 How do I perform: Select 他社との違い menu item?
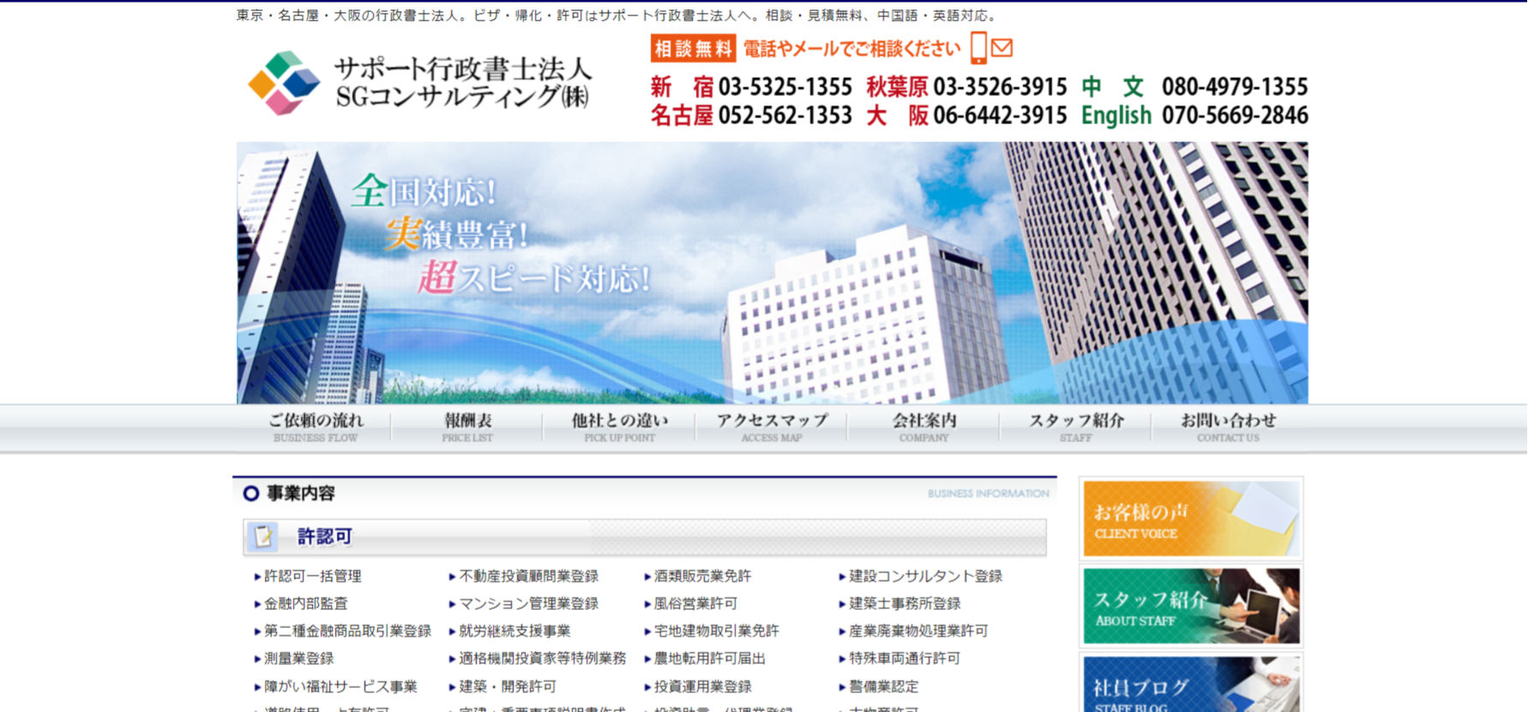point(619,427)
